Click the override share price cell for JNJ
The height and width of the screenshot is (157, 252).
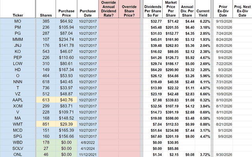point(129,46)
